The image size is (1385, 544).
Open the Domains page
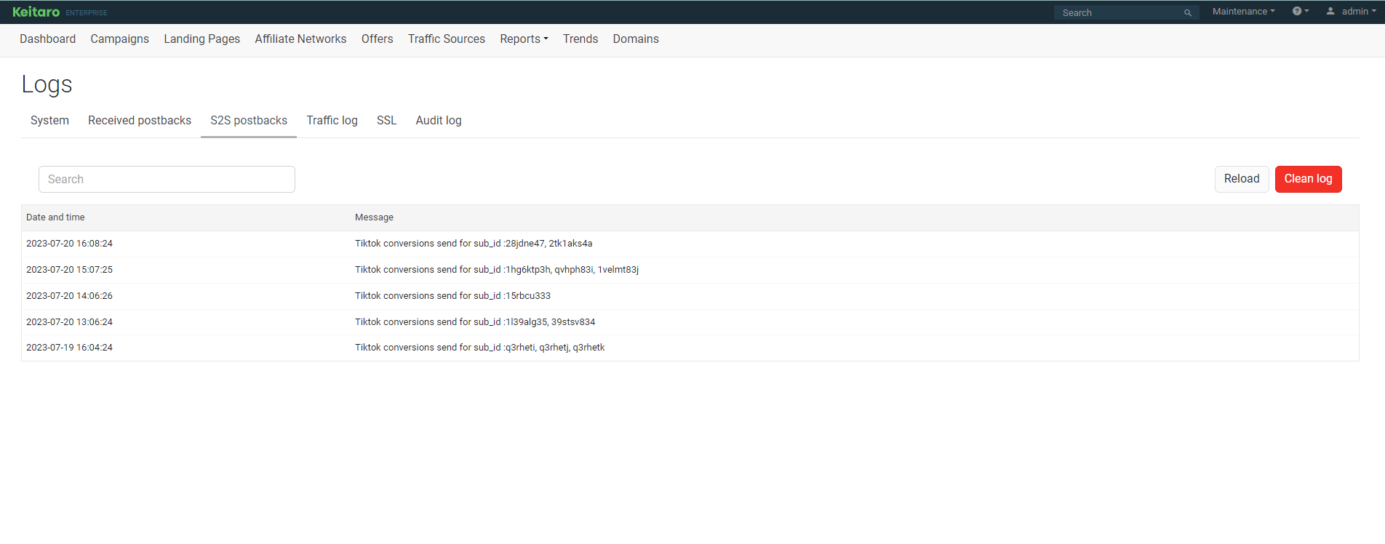coord(636,39)
